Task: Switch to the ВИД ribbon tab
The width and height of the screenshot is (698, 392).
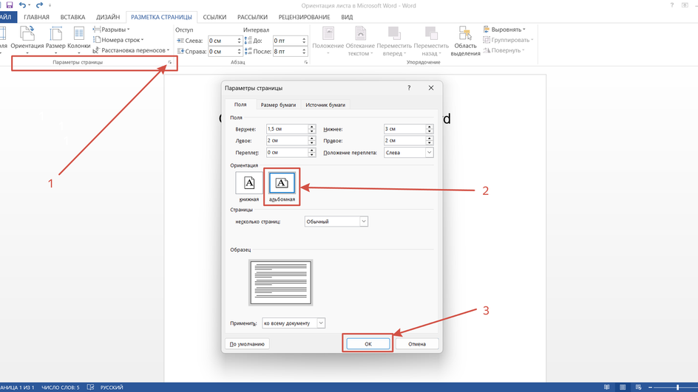Action: pyautogui.click(x=347, y=17)
